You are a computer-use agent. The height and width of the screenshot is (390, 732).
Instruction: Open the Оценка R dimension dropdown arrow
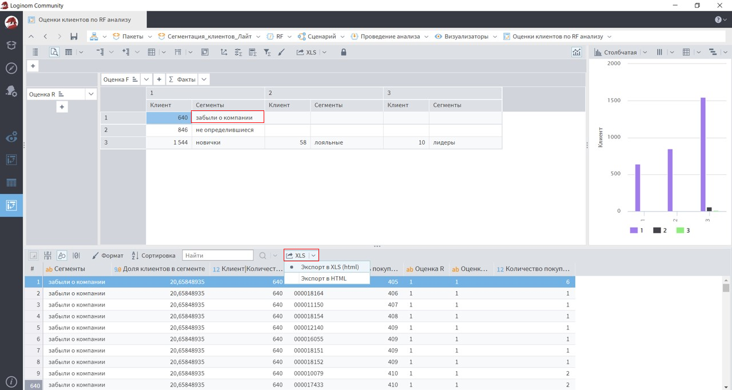91,94
